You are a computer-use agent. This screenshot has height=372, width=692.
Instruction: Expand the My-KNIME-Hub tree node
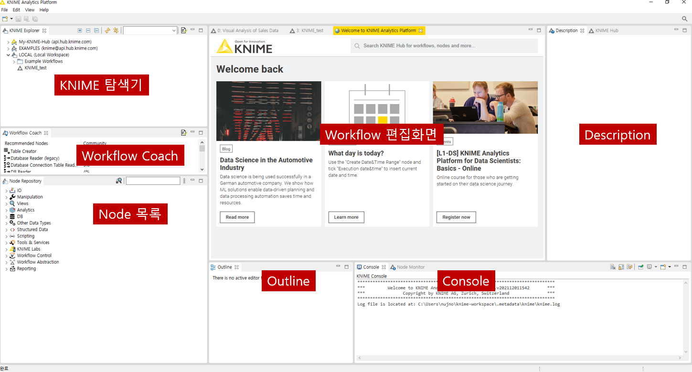[x=8, y=42]
